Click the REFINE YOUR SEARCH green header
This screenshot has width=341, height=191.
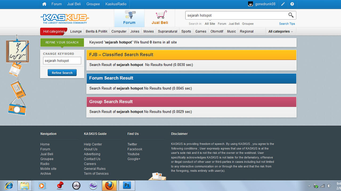pos(62,42)
